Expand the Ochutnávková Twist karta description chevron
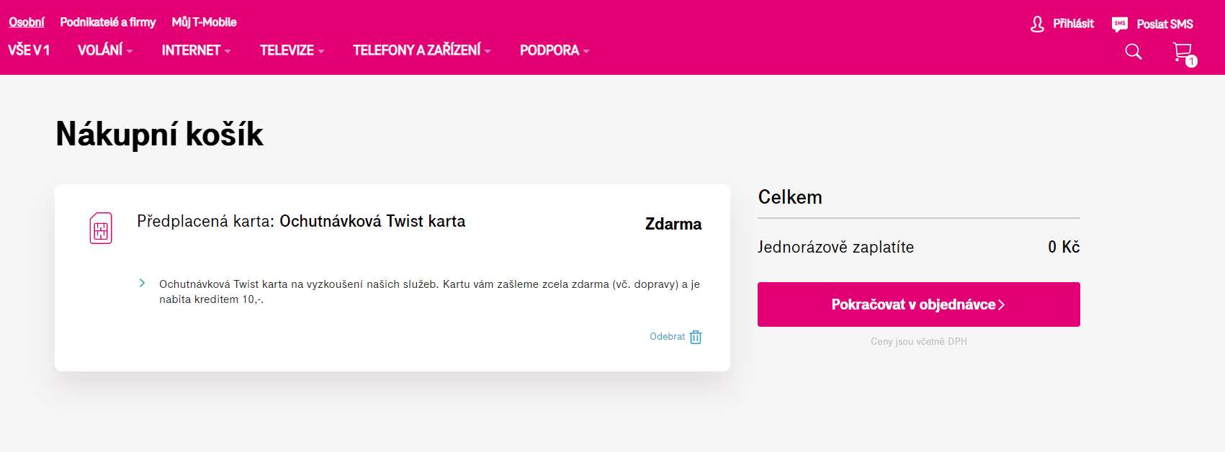The width and height of the screenshot is (1225, 452). point(142,283)
